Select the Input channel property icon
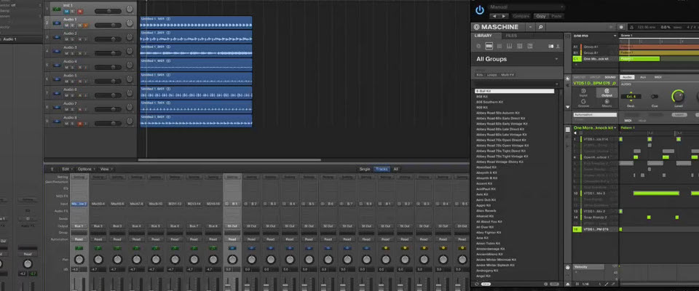 coord(583,92)
